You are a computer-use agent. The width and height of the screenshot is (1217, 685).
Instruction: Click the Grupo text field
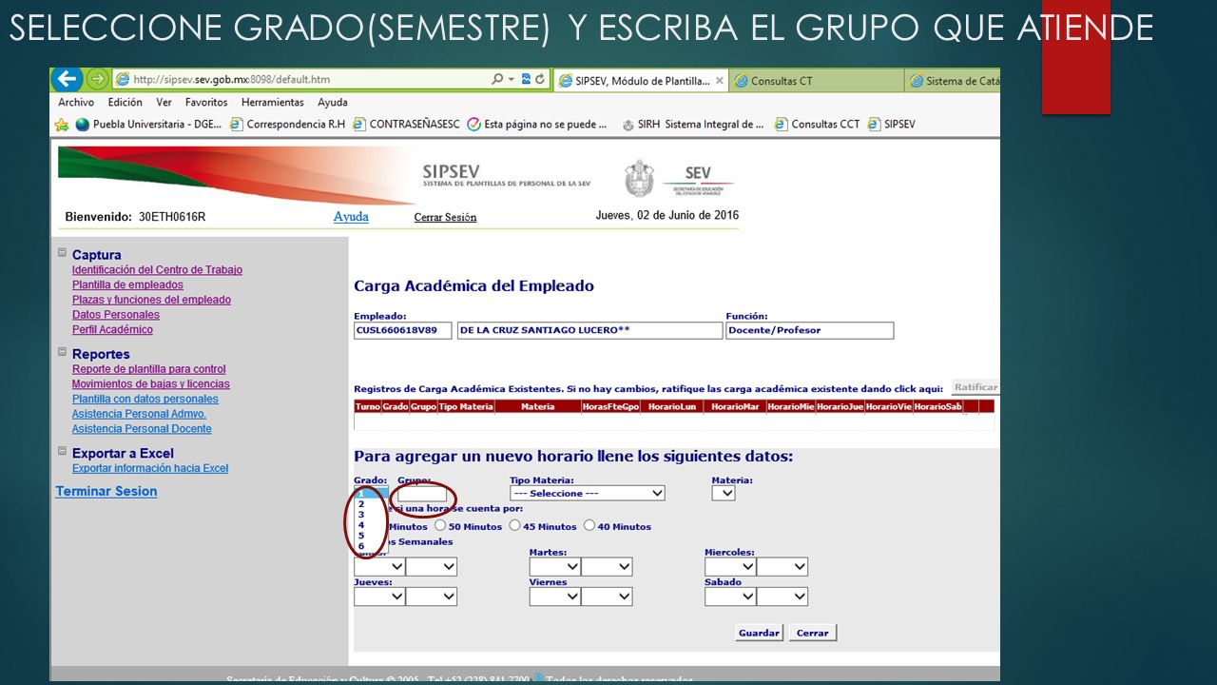(x=422, y=494)
